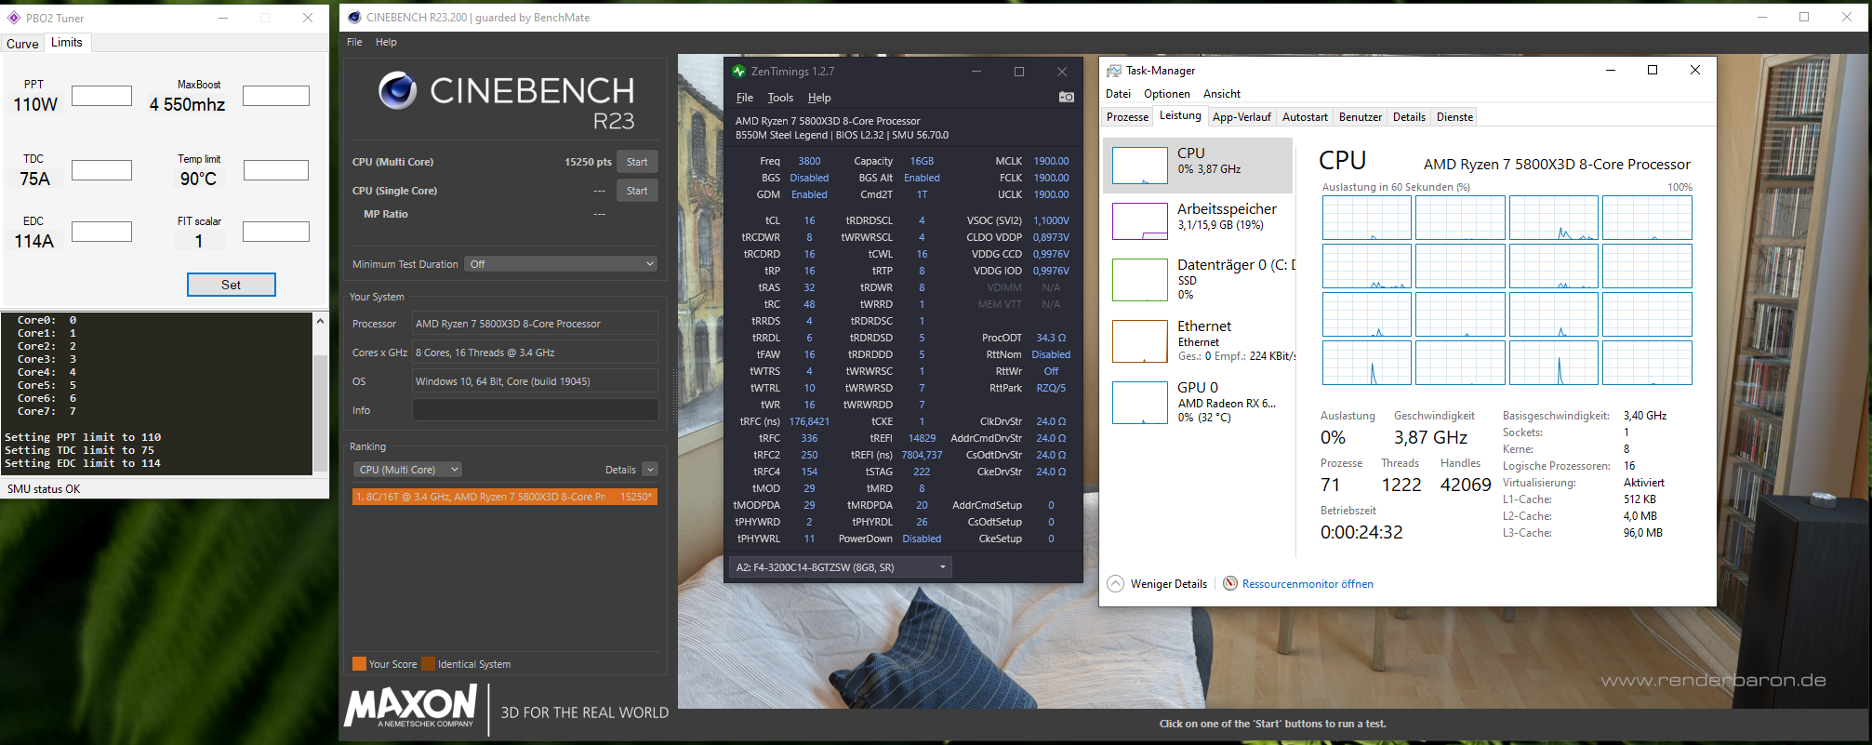This screenshot has width=1872, height=745.
Task: Open Cinebench Help menu
Action: pos(386,42)
